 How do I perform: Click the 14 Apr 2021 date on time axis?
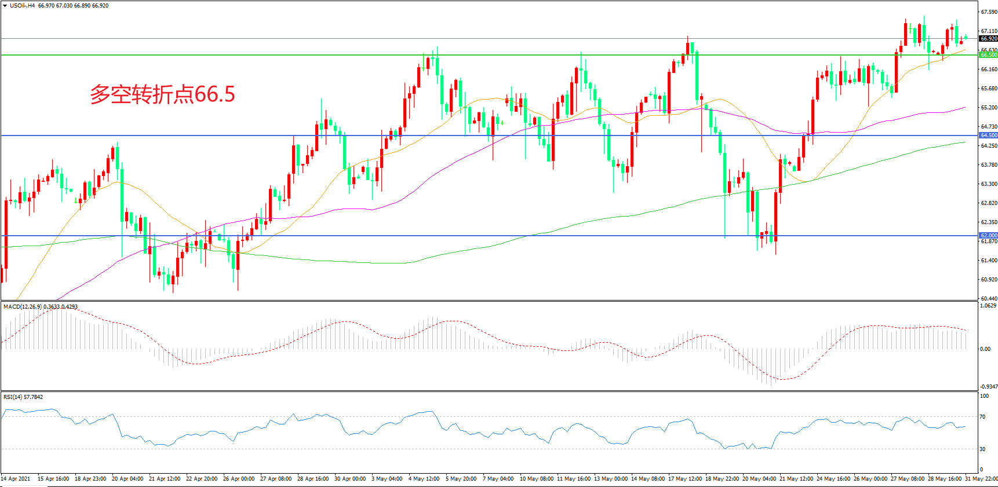pos(16,479)
